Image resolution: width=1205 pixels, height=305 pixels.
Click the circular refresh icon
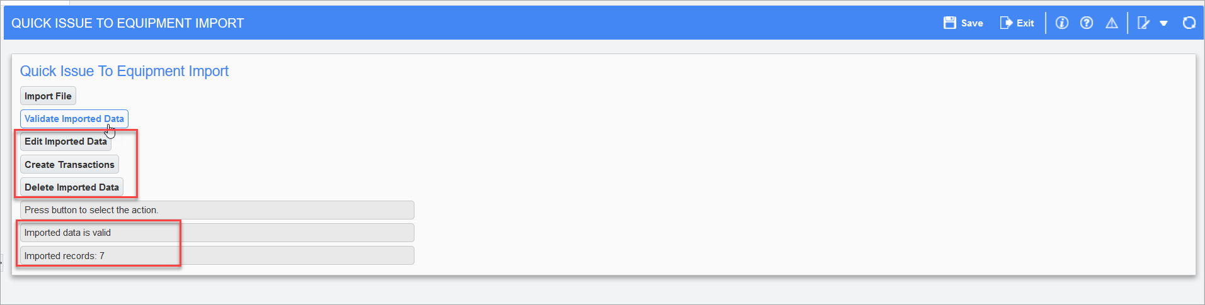coord(1189,23)
